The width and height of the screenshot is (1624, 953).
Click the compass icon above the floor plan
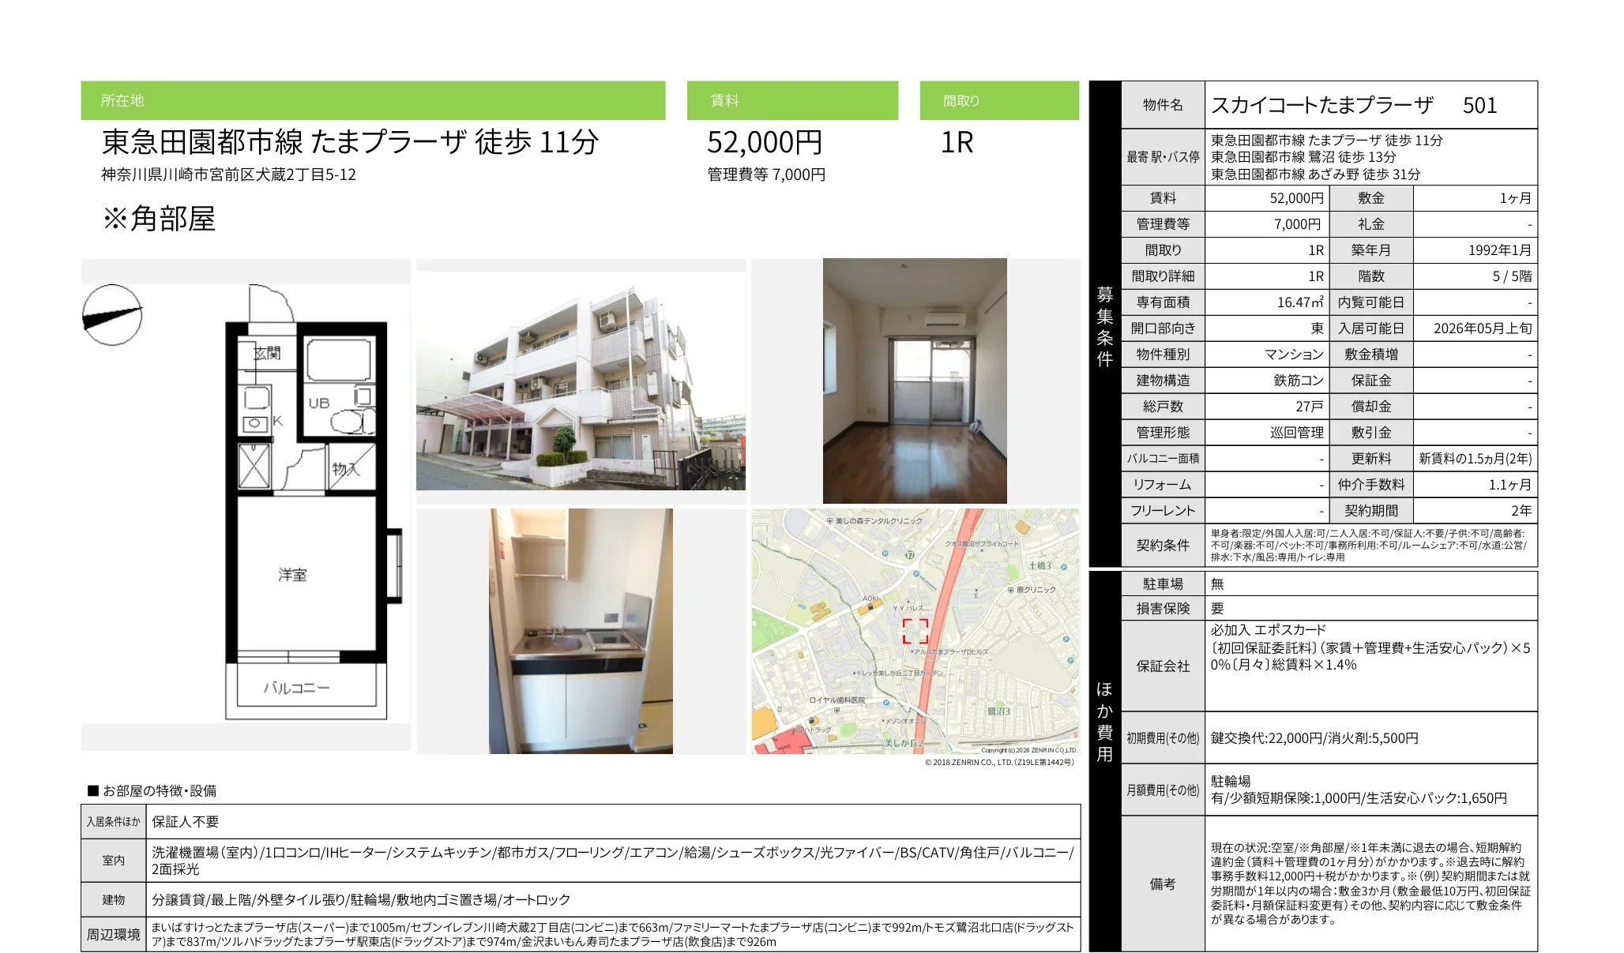click(112, 314)
